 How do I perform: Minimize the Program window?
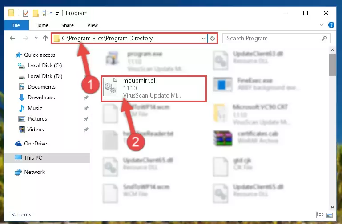click(x=286, y=13)
